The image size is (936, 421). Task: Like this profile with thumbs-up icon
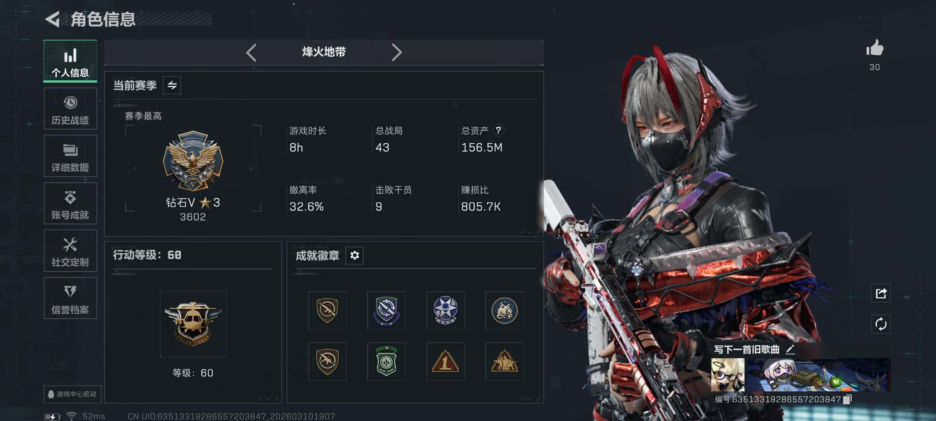tap(874, 48)
